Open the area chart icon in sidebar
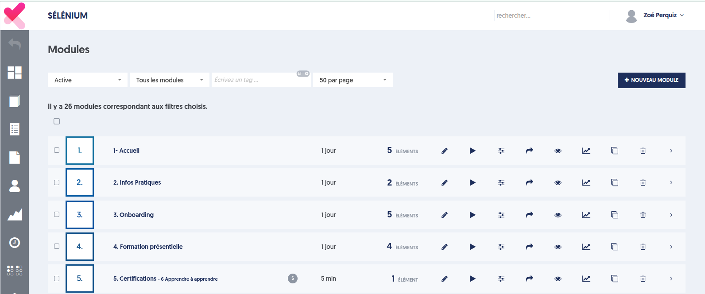Screen dimensions: 705x294 [15, 214]
